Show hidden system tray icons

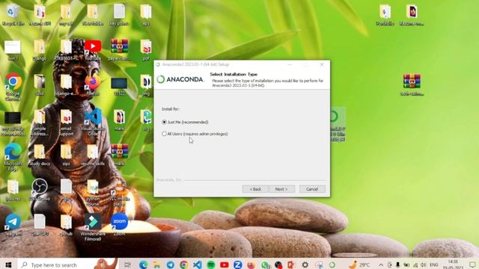381,265
